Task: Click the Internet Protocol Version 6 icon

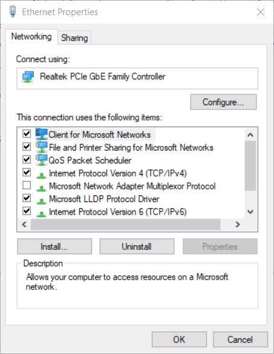Action: click(41, 214)
